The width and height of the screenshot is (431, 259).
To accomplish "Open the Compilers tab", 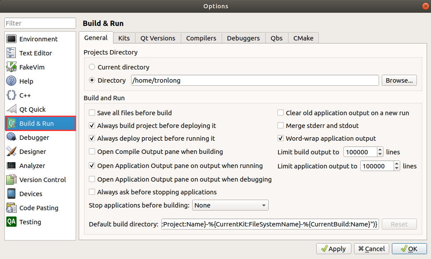I will click(x=201, y=38).
